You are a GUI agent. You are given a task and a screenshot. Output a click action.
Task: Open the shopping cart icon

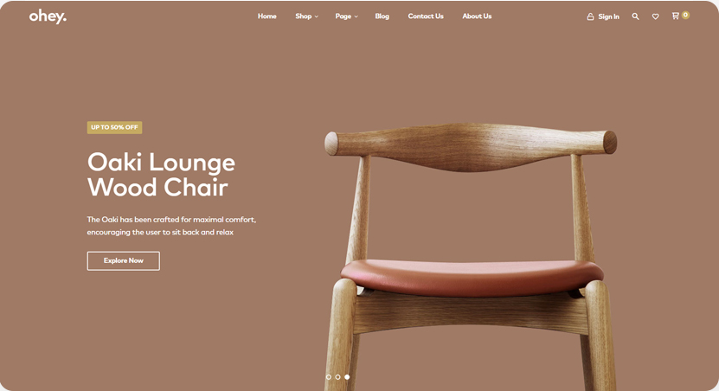[x=676, y=16]
